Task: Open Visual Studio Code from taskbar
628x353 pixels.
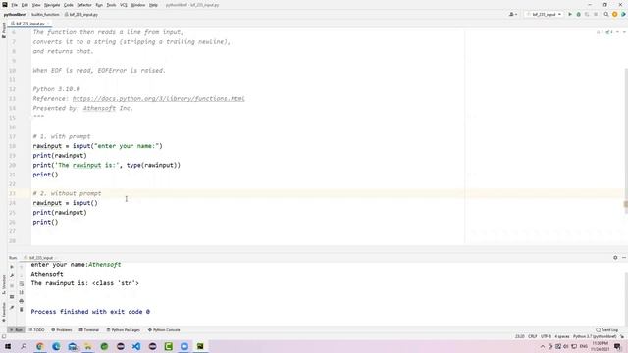Action: click(x=136, y=346)
